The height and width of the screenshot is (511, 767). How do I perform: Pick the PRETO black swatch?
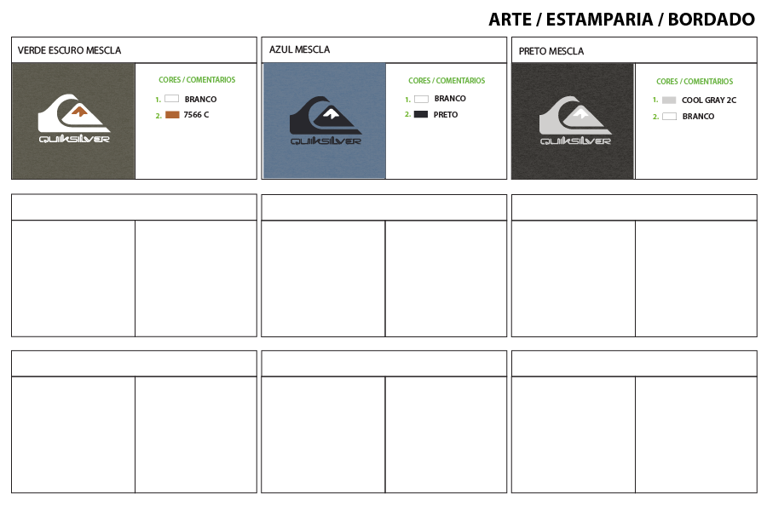[x=421, y=114]
